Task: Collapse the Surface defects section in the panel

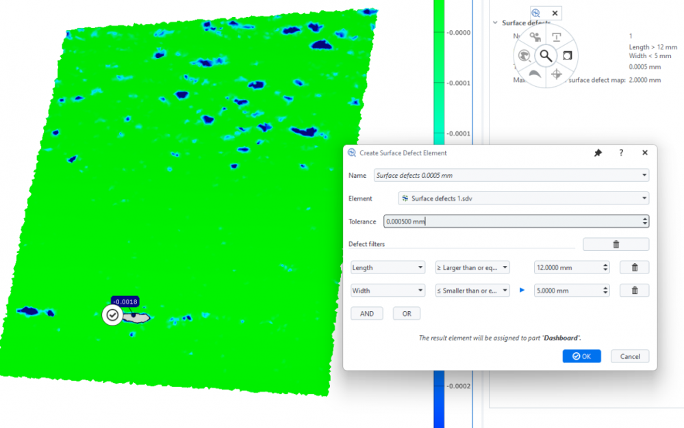Action: point(495,23)
